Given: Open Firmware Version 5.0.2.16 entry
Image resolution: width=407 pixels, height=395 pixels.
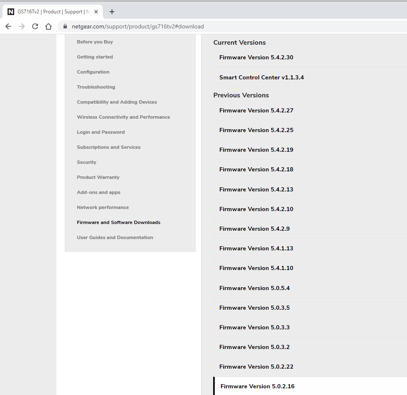Looking at the screenshot, I should click(257, 387).
